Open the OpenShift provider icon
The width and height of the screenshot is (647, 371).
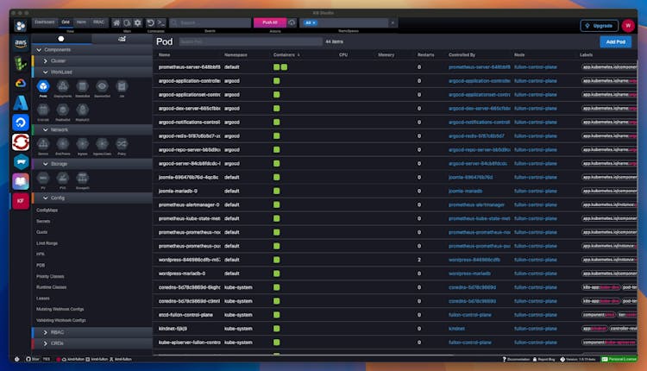click(x=20, y=142)
